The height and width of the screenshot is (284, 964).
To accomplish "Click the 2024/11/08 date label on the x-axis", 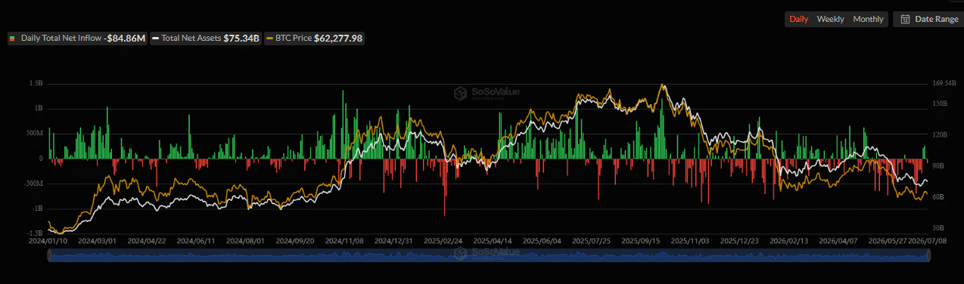I will [x=344, y=241].
